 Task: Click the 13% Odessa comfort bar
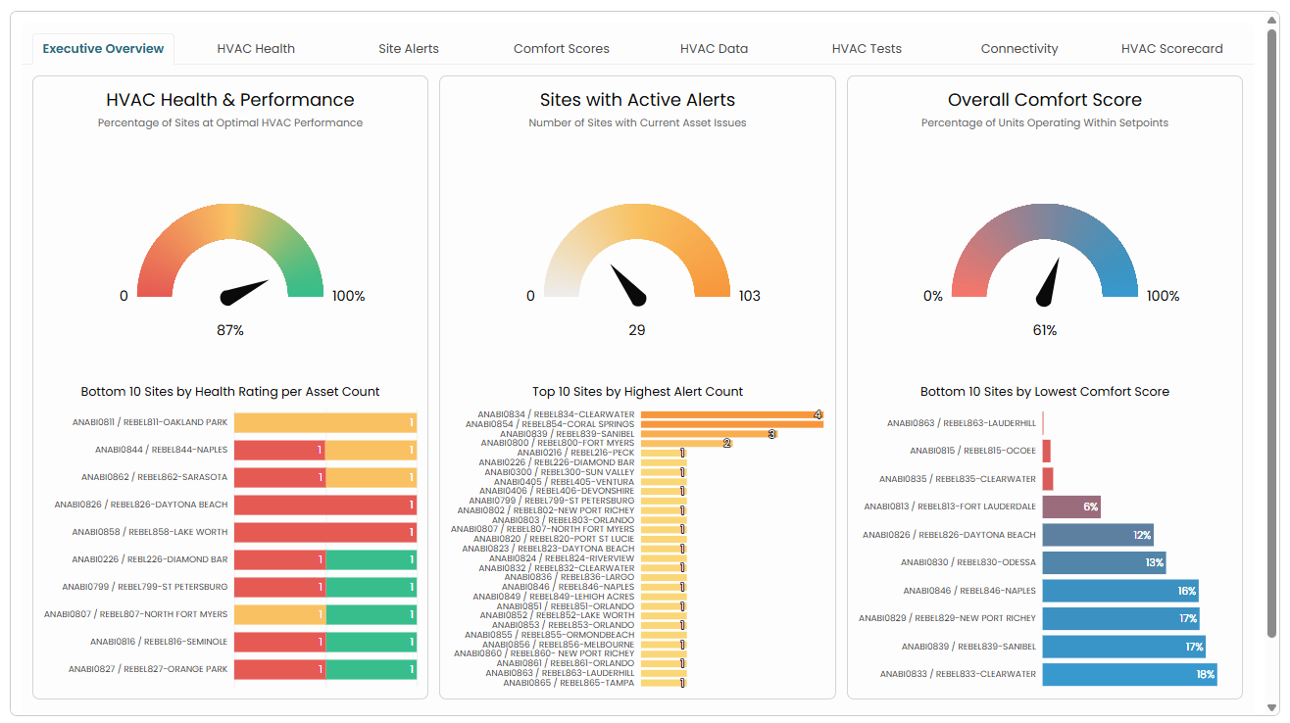click(1104, 562)
